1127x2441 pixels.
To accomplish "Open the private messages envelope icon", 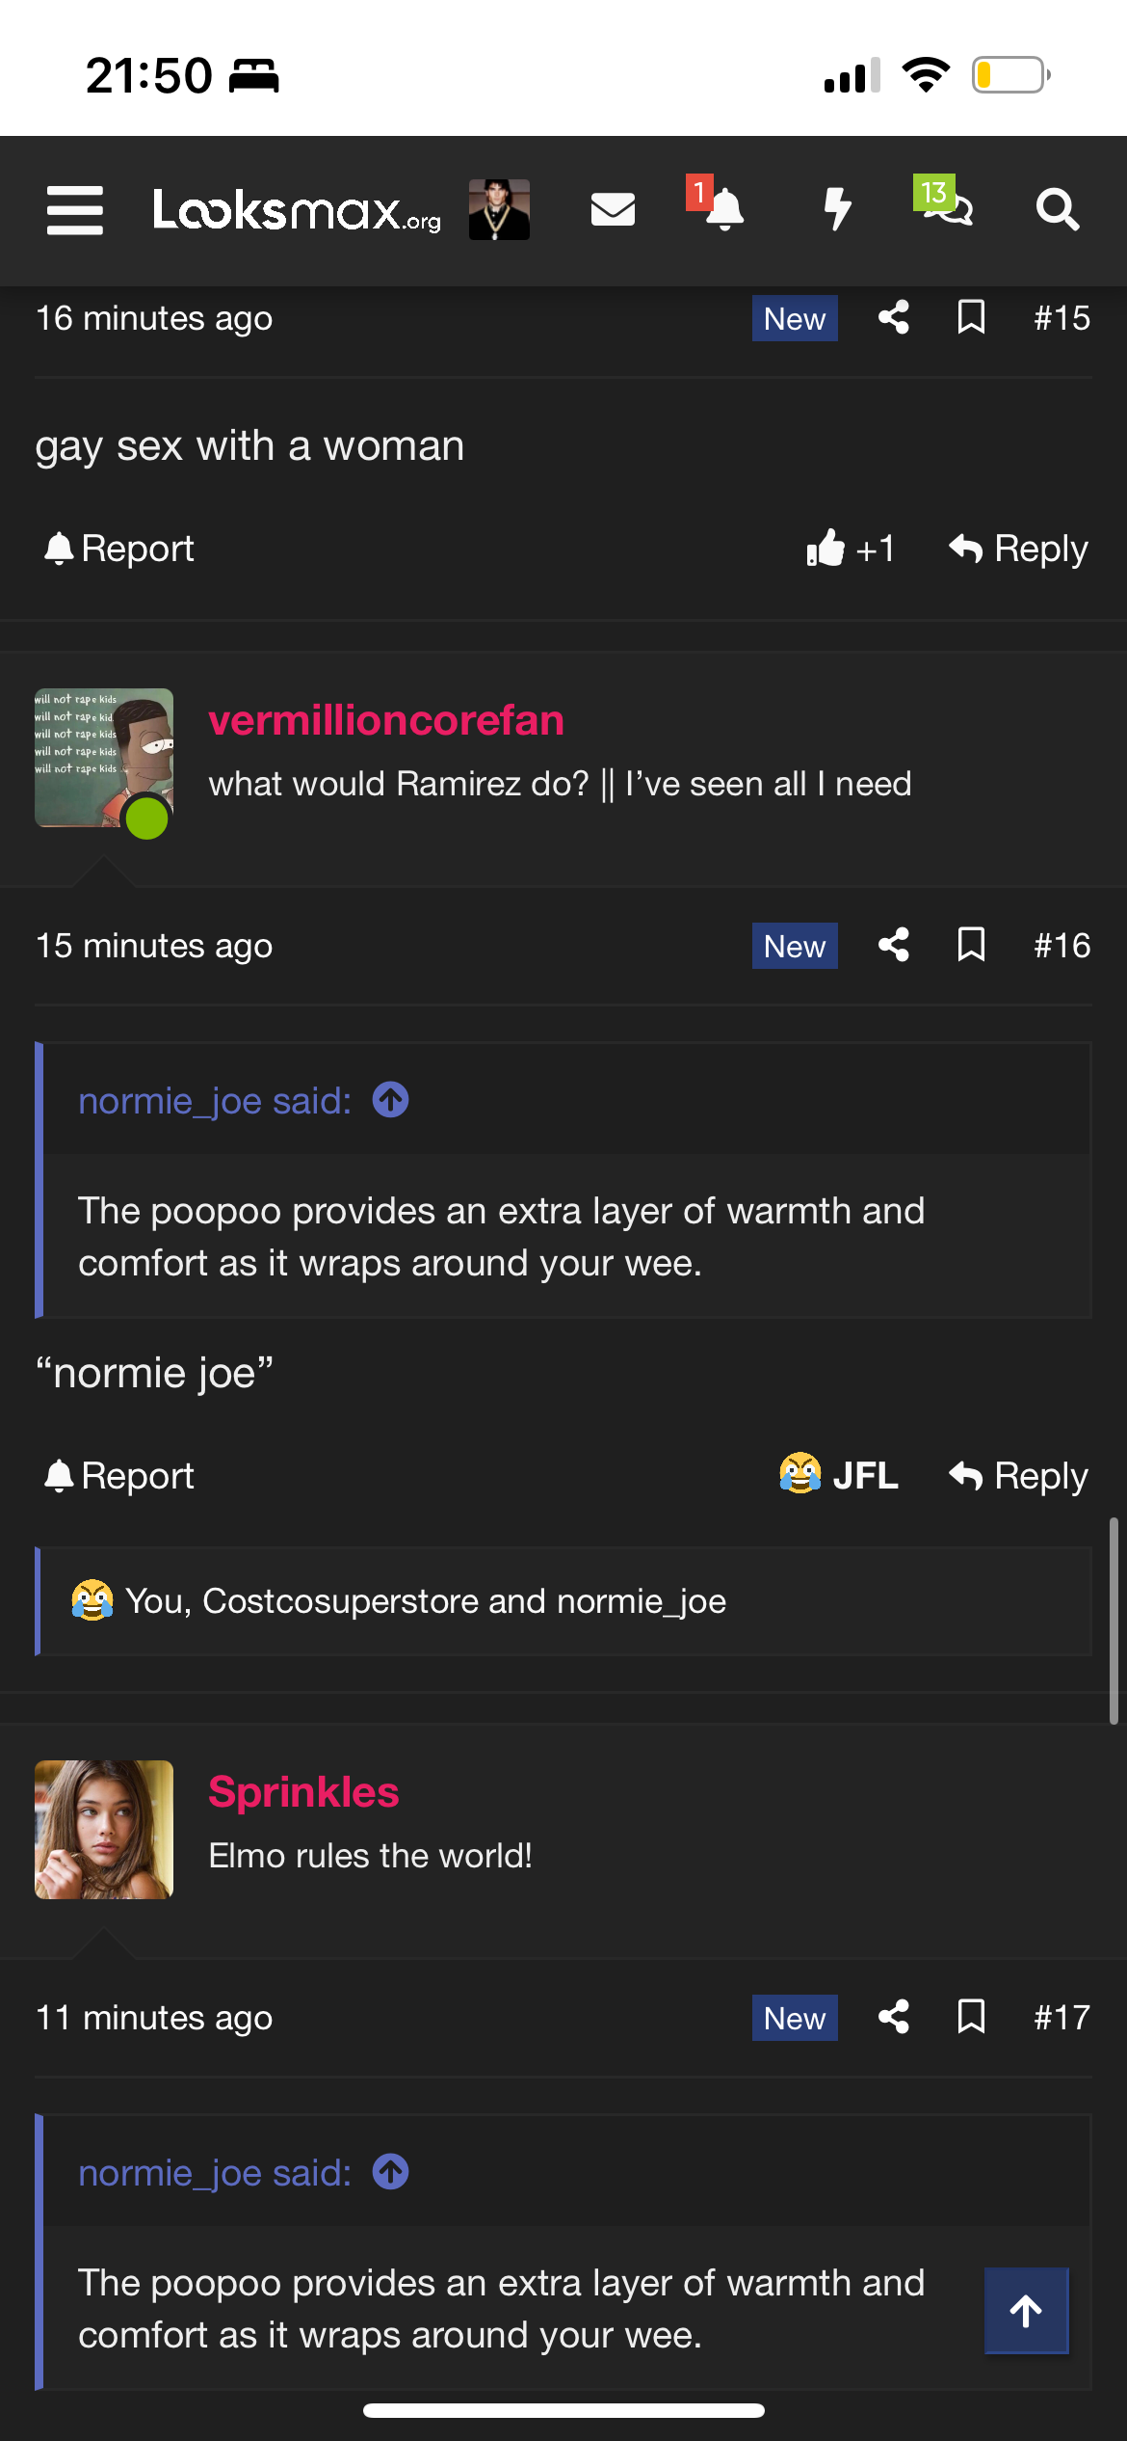I will (x=613, y=209).
